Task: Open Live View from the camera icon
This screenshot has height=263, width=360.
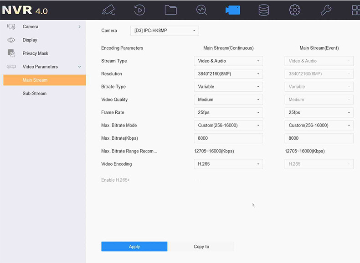Action: tap(108, 10)
